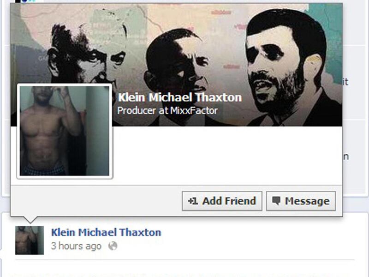The image size is (369, 277).
Task: Click the +1 person icon on Add Friend
Action: [x=193, y=201]
